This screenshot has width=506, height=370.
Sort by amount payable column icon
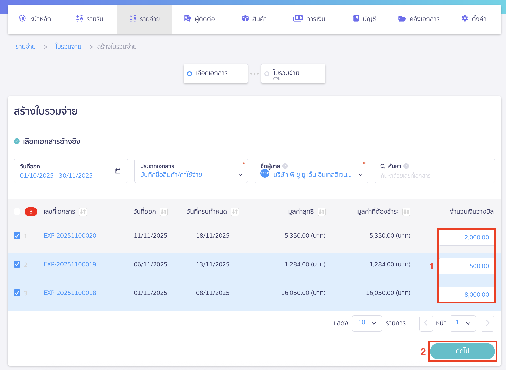click(x=406, y=212)
